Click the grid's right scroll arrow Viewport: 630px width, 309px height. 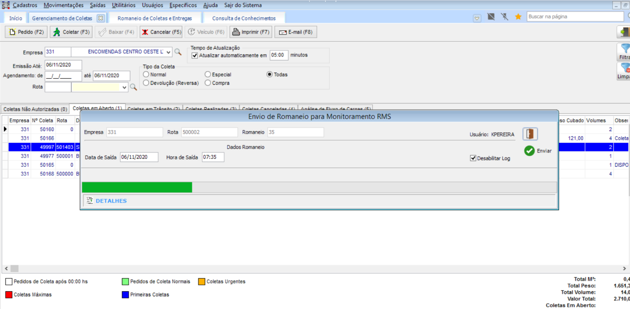click(624, 268)
